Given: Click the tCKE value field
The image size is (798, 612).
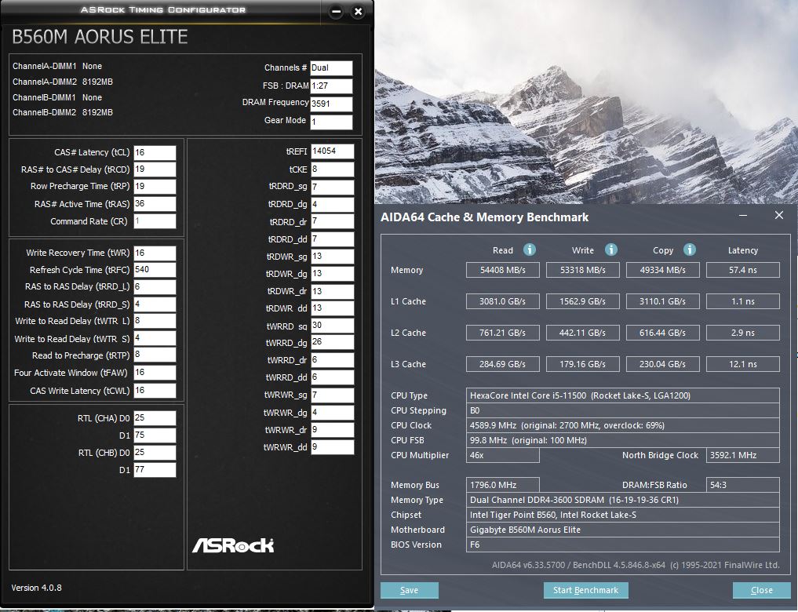Looking at the screenshot, I should tap(333, 169).
